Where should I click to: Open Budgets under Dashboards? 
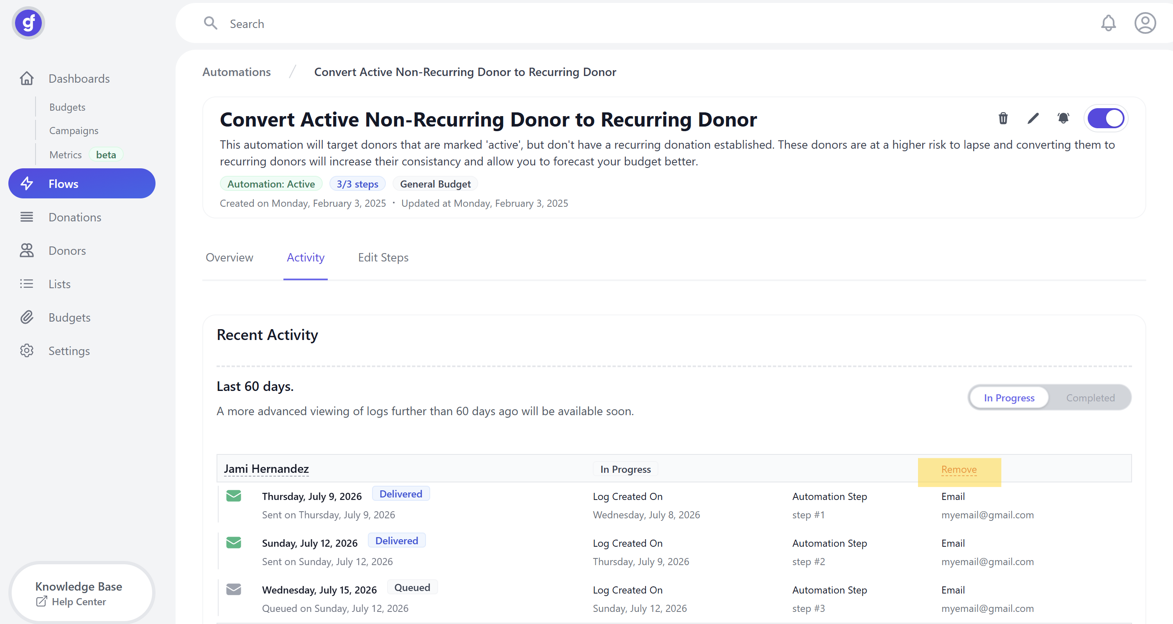pos(67,107)
